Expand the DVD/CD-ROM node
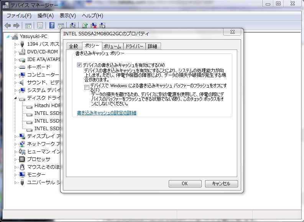The image size is (304, 222). click(15, 52)
